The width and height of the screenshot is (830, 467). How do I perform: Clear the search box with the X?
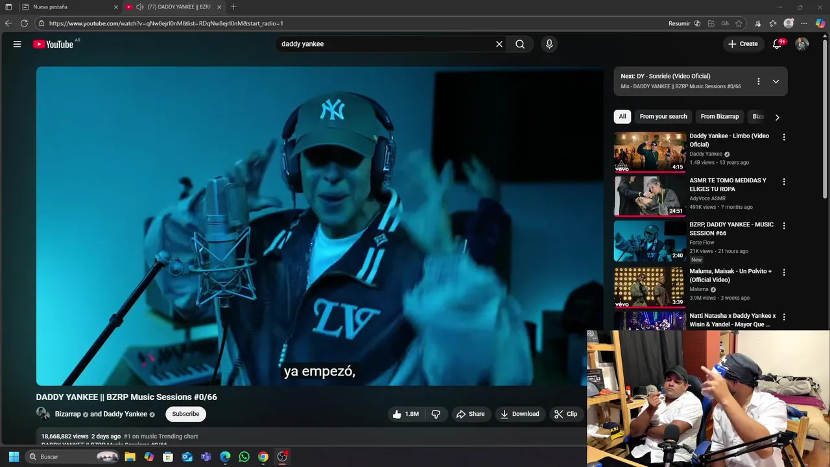[x=499, y=44]
